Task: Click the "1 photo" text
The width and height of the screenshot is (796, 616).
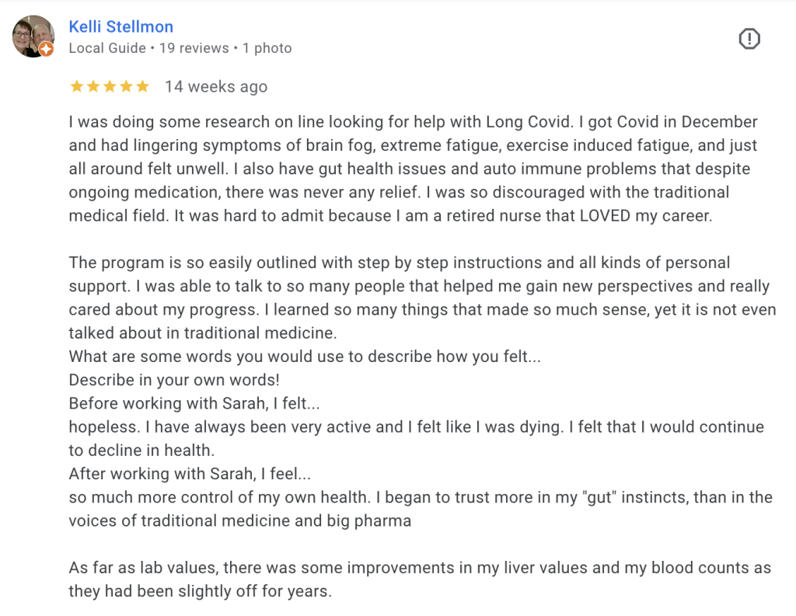Action: [267, 48]
